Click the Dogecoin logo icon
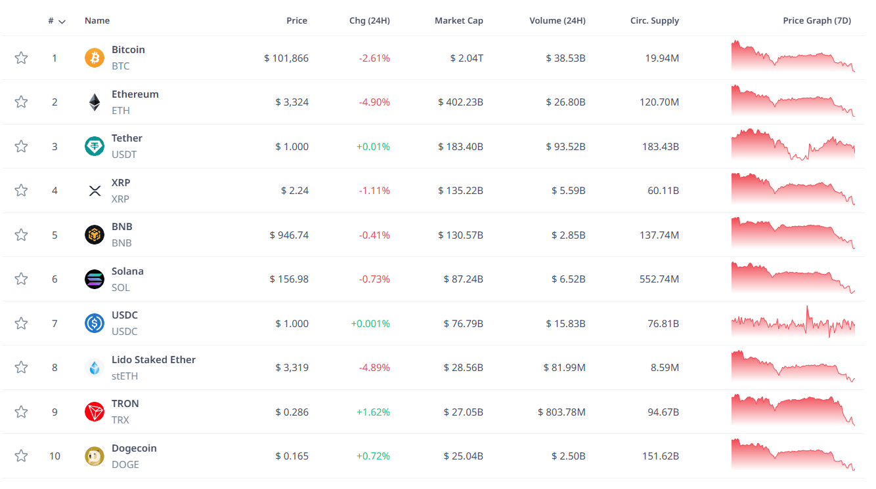876x489 pixels. tap(95, 456)
